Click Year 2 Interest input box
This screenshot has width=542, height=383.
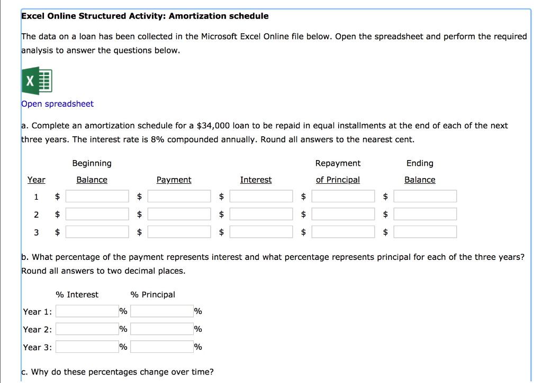261,214
